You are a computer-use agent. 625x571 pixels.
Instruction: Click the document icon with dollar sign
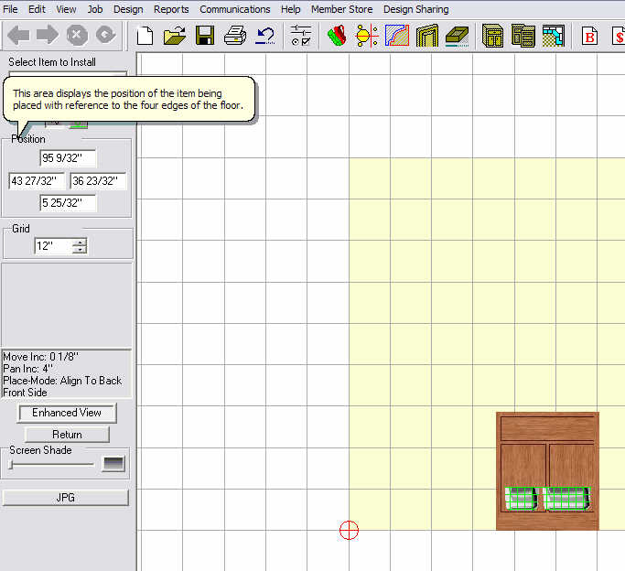(x=619, y=37)
